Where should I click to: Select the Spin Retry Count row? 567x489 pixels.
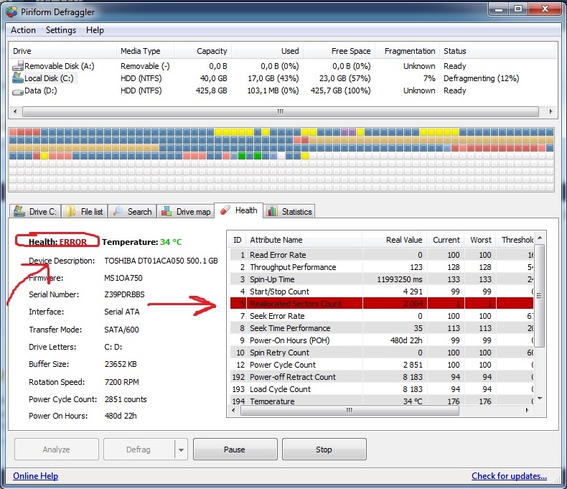click(382, 353)
